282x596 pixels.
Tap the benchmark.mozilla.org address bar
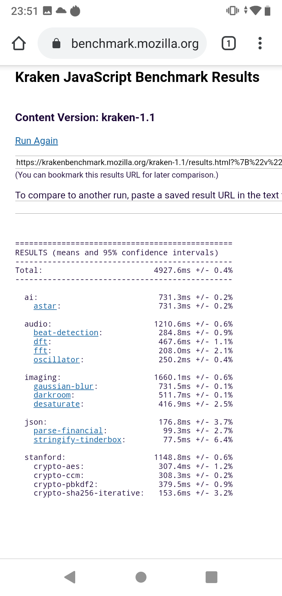[x=135, y=44]
